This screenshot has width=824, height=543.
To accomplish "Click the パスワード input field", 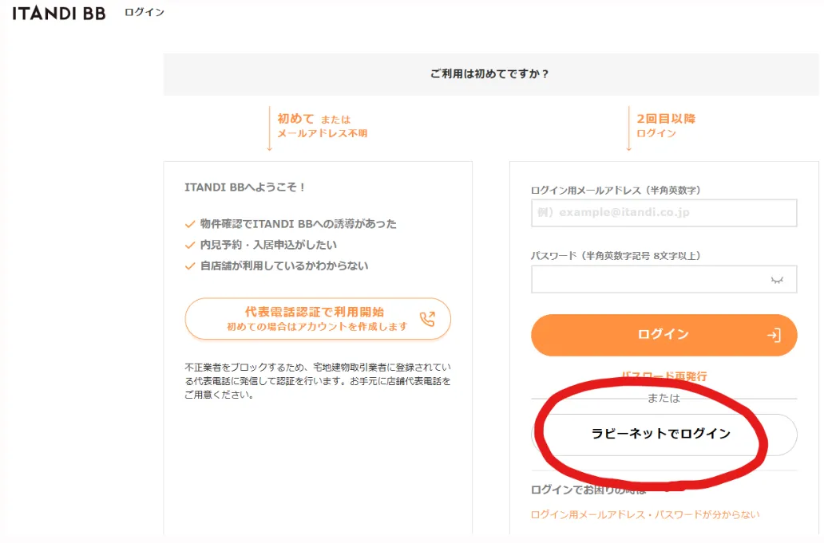I will pyautogui.click(x=664, y=279).
